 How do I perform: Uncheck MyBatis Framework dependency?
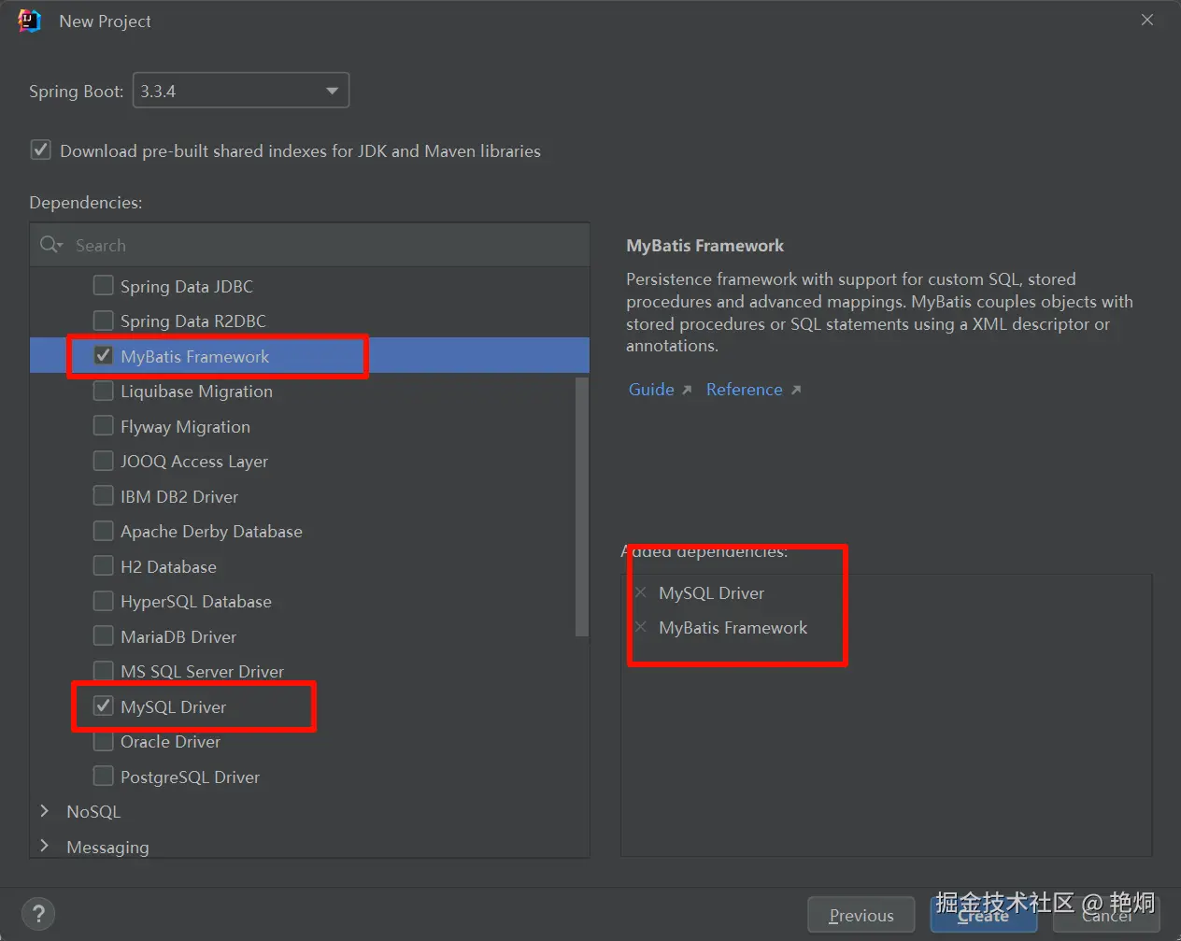104,355
